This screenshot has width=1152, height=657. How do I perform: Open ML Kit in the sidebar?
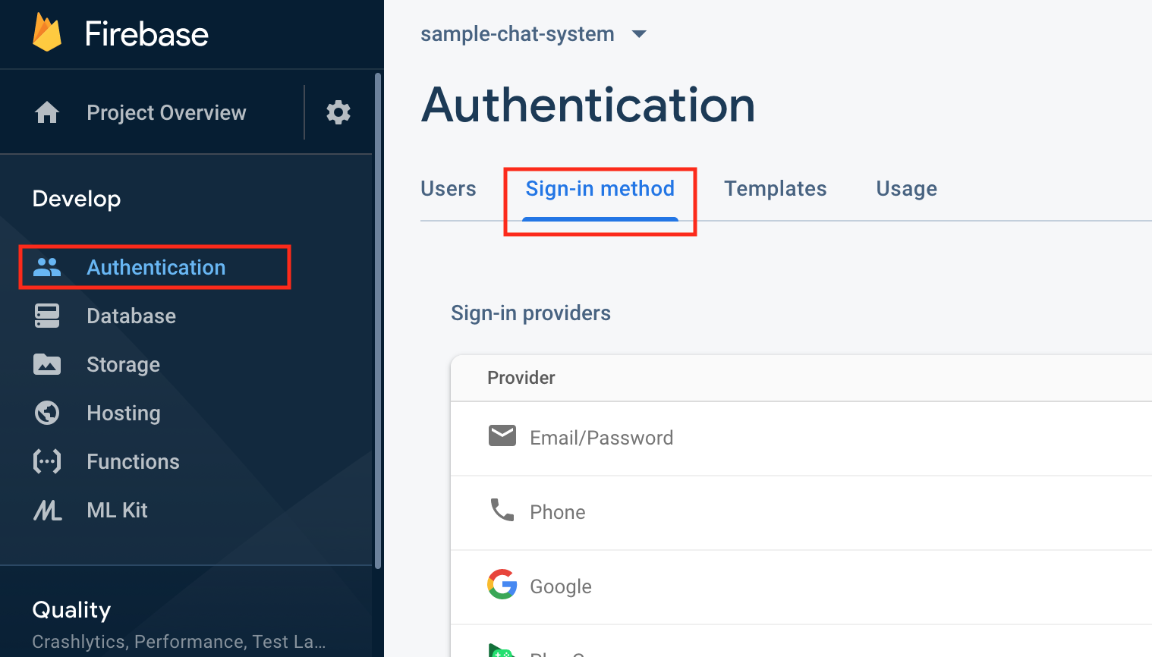point(117,510)
